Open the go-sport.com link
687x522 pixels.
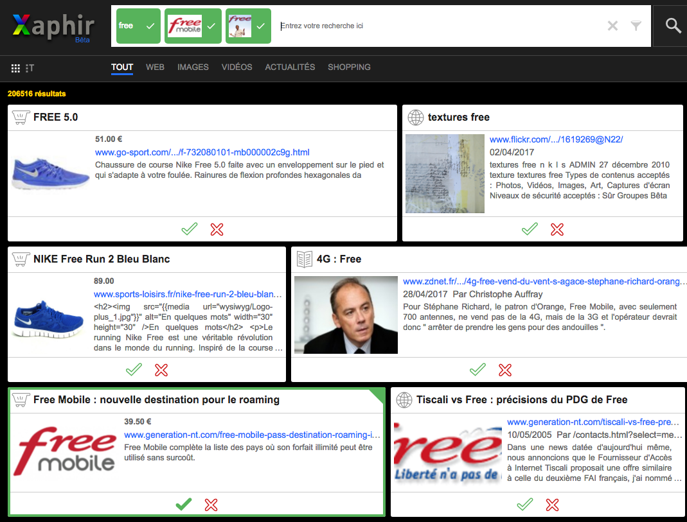tap(202, 152)
